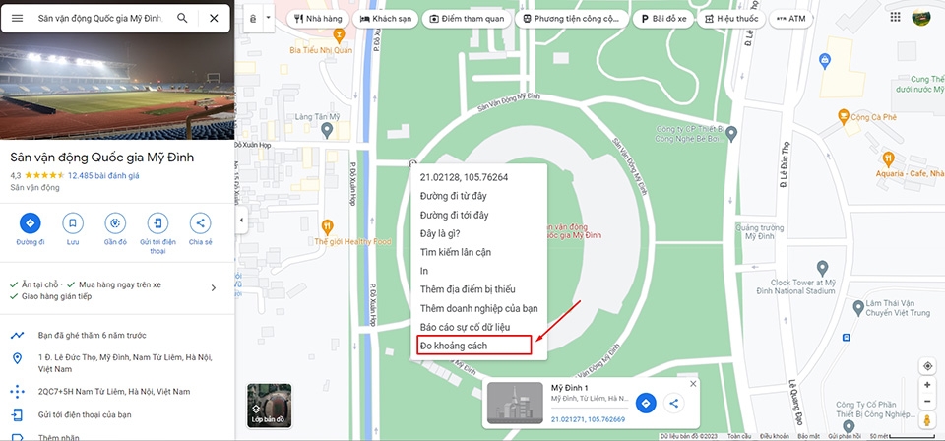
Task: Filter map by Nhà hàng chip
Action: click(318, 19)
